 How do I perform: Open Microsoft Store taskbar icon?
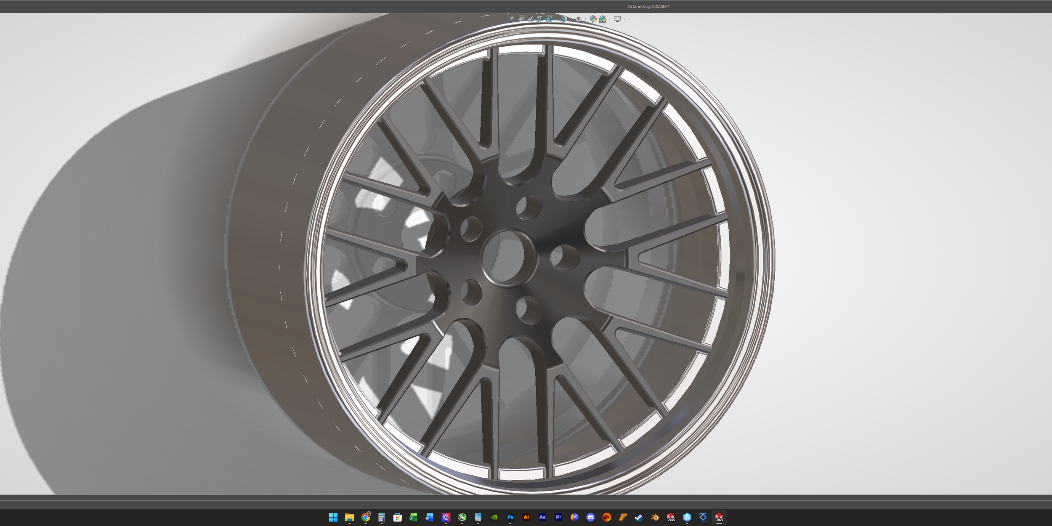[398, 517]
